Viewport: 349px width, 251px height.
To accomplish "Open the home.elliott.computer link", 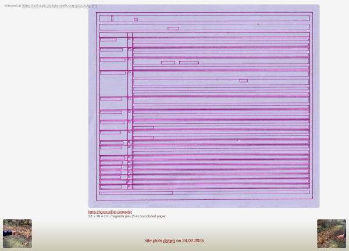I will (110, 212).
